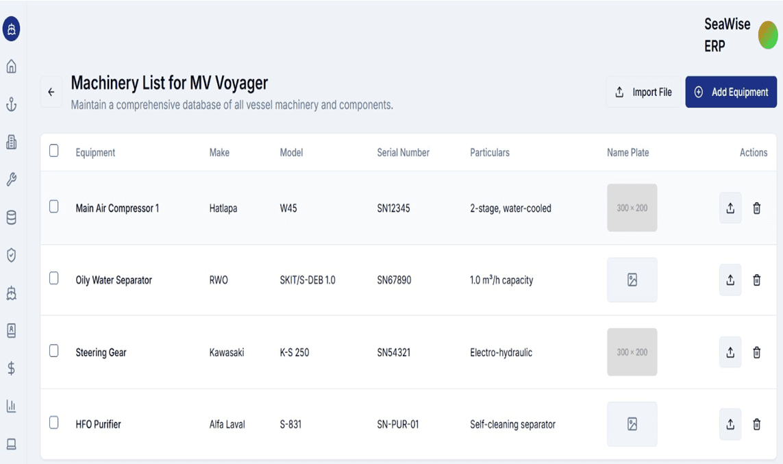The height and width of the screenshot is (464, 783).
Task: Delete the HFO Purifier row with trash icon
Action: tap(758, 424)
